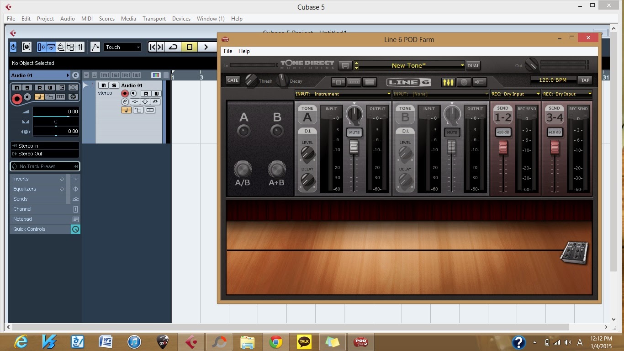Solo Audio 01 in the Inspector
This screenshot has width=624, height=351.
click(27, 87)
